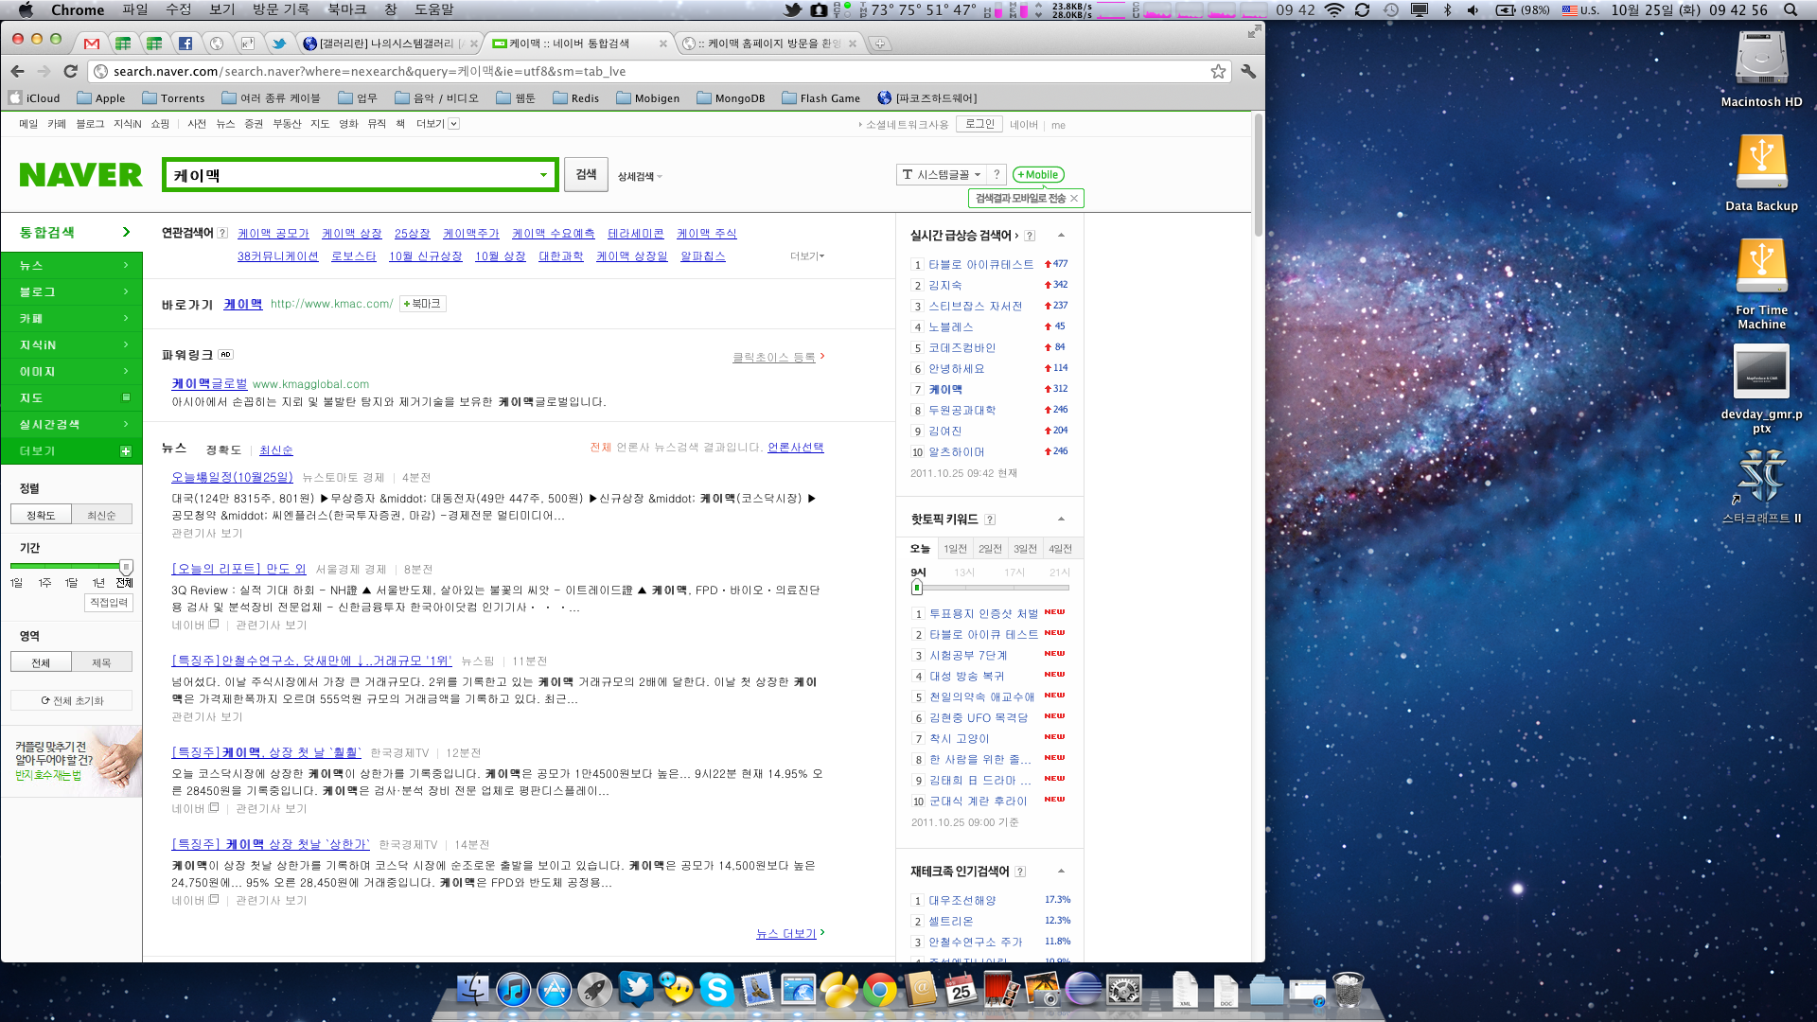Open the Trash in Dock
1817x1022 pixels.
pos(1349,990)
